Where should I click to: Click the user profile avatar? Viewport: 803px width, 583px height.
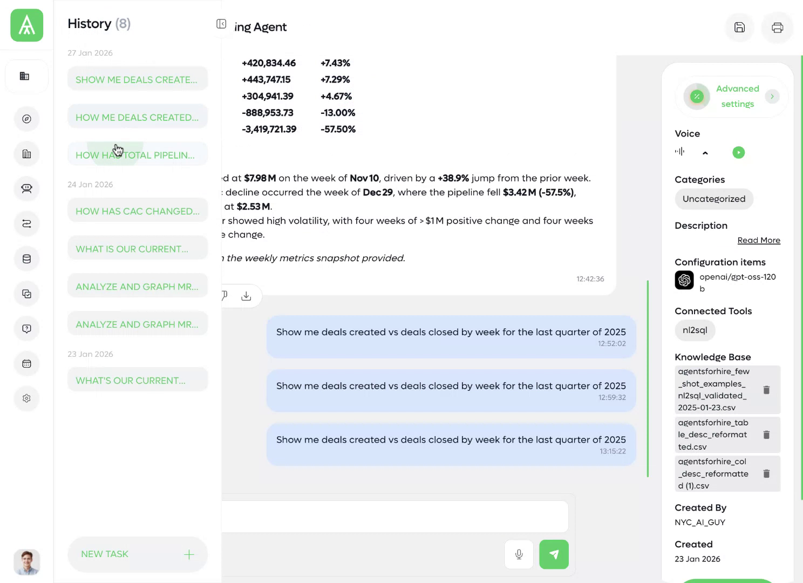point(26,562)
